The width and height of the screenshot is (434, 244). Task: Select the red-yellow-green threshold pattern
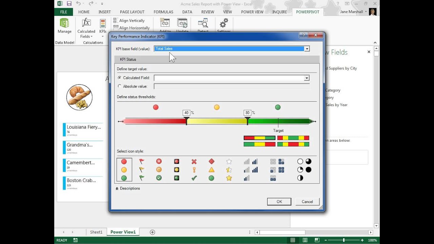point(259,138)
